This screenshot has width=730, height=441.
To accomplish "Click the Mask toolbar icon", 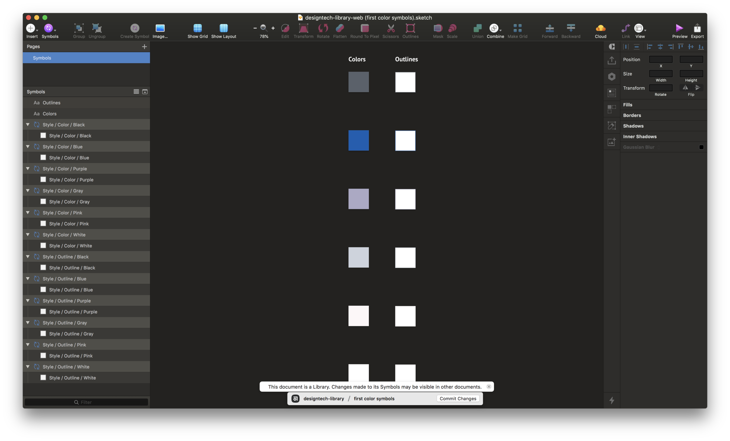I will pos(438,28).
